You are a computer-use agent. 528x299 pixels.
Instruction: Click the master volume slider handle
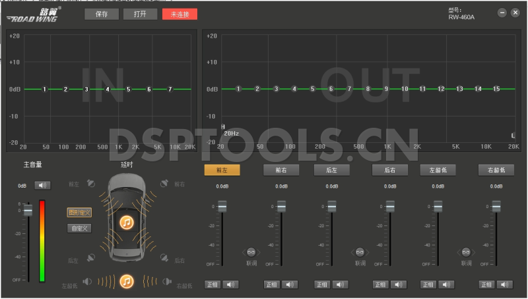coord(28,210)
